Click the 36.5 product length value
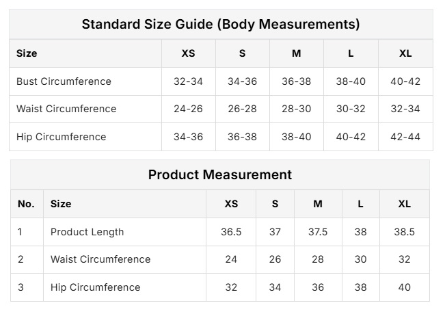This screenshot has height=314, width=445. pyautogui.click(x=231, y=232)
